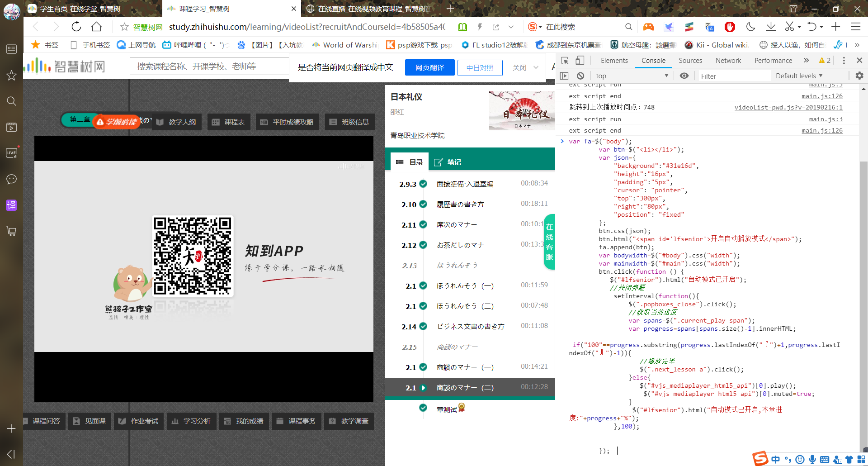The image size is (868, 466).
Task: Open the videoList-pwd.js source link
Action: tap(788, 107)
